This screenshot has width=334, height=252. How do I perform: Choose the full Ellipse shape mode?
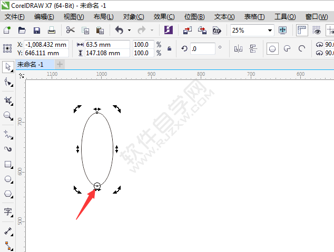pos(272,49)
